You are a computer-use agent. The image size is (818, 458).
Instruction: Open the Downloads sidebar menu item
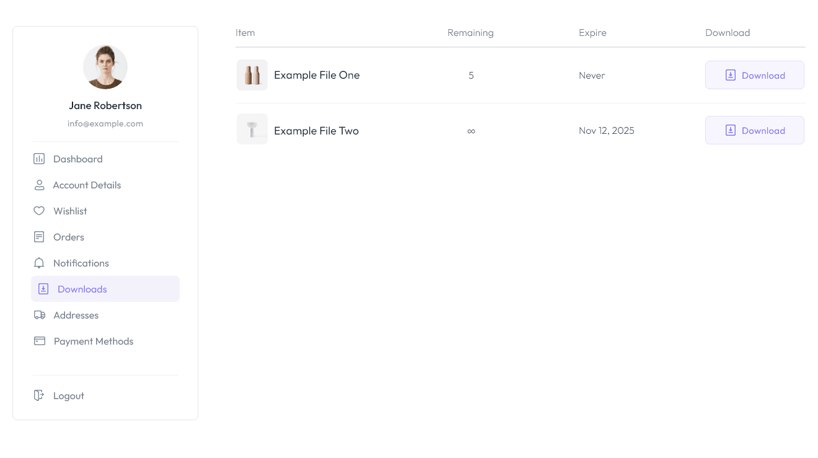coord(82,289)
